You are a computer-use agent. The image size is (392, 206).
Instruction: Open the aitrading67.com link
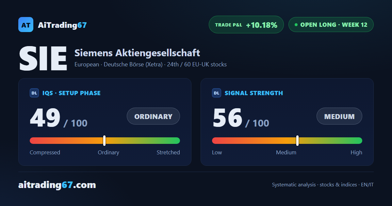[57, 185]
